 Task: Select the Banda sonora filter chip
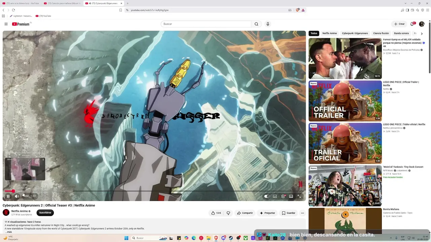[x=401, y=33]
